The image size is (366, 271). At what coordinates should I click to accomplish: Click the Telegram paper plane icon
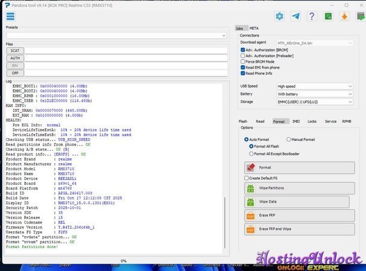point(296,16)
